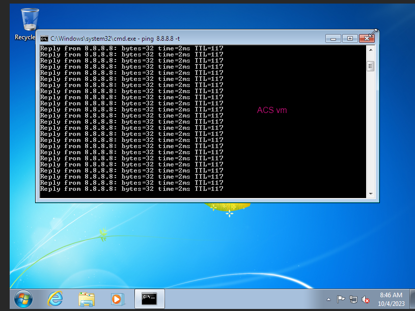Click the last 'Reply from 8.8.8.8' line
Viewport: 415px width, 311px height.
(131, 189)
